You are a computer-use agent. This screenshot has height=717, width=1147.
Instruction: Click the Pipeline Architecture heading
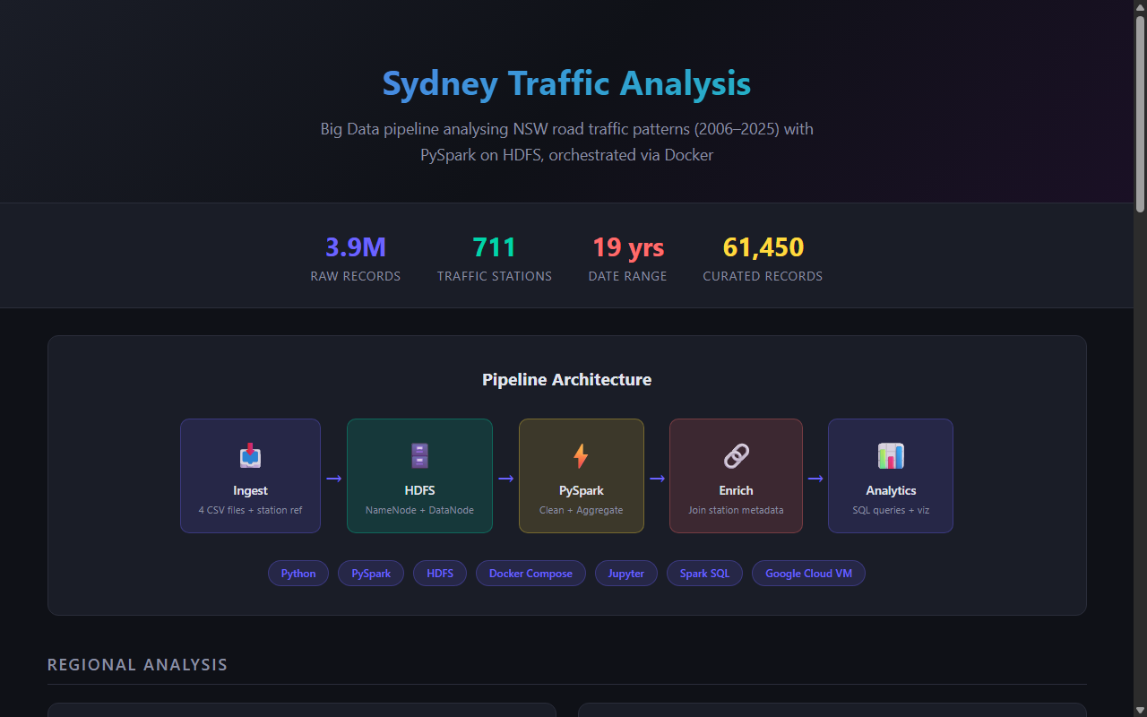coord(566,380)
